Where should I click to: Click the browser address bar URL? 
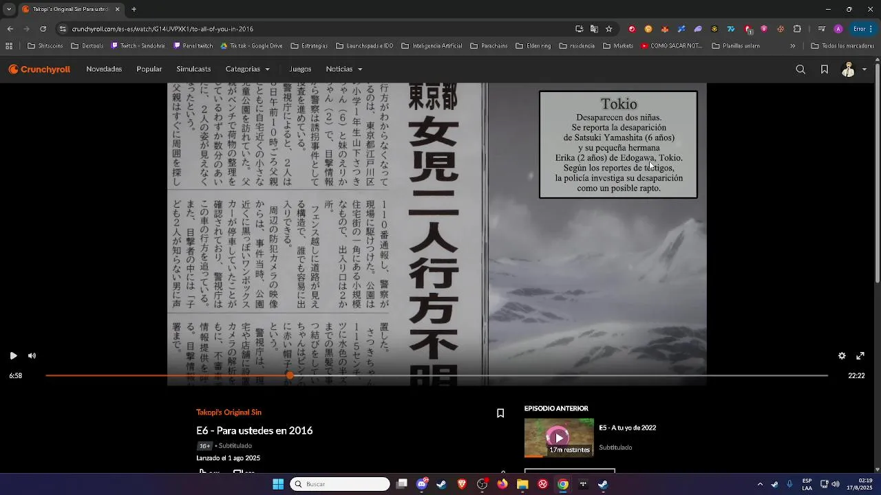click(162, 29)
